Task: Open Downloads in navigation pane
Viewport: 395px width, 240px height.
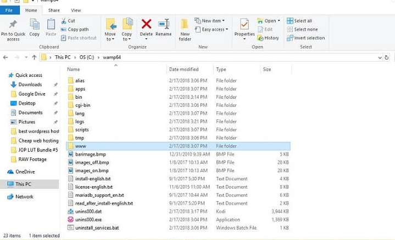Action: pos(26,85)
